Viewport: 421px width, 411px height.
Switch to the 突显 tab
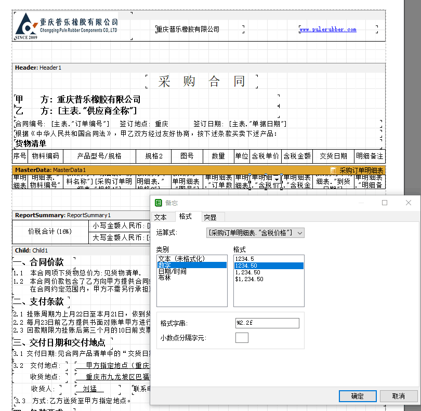point(210,217)
